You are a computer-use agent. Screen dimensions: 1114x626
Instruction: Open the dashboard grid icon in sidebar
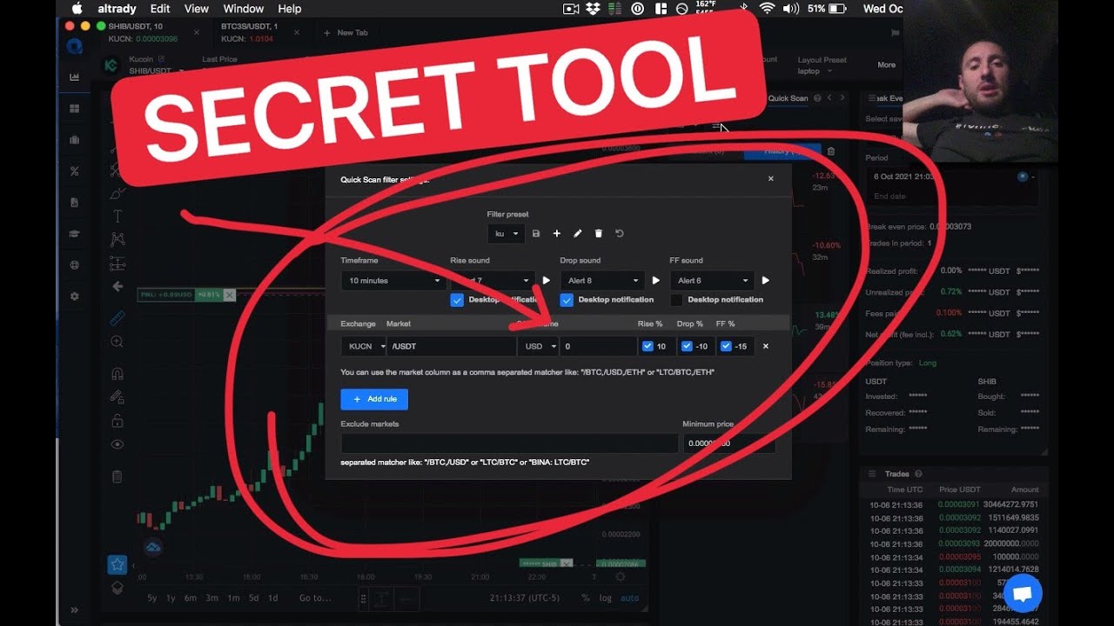(x=74, y=109)
